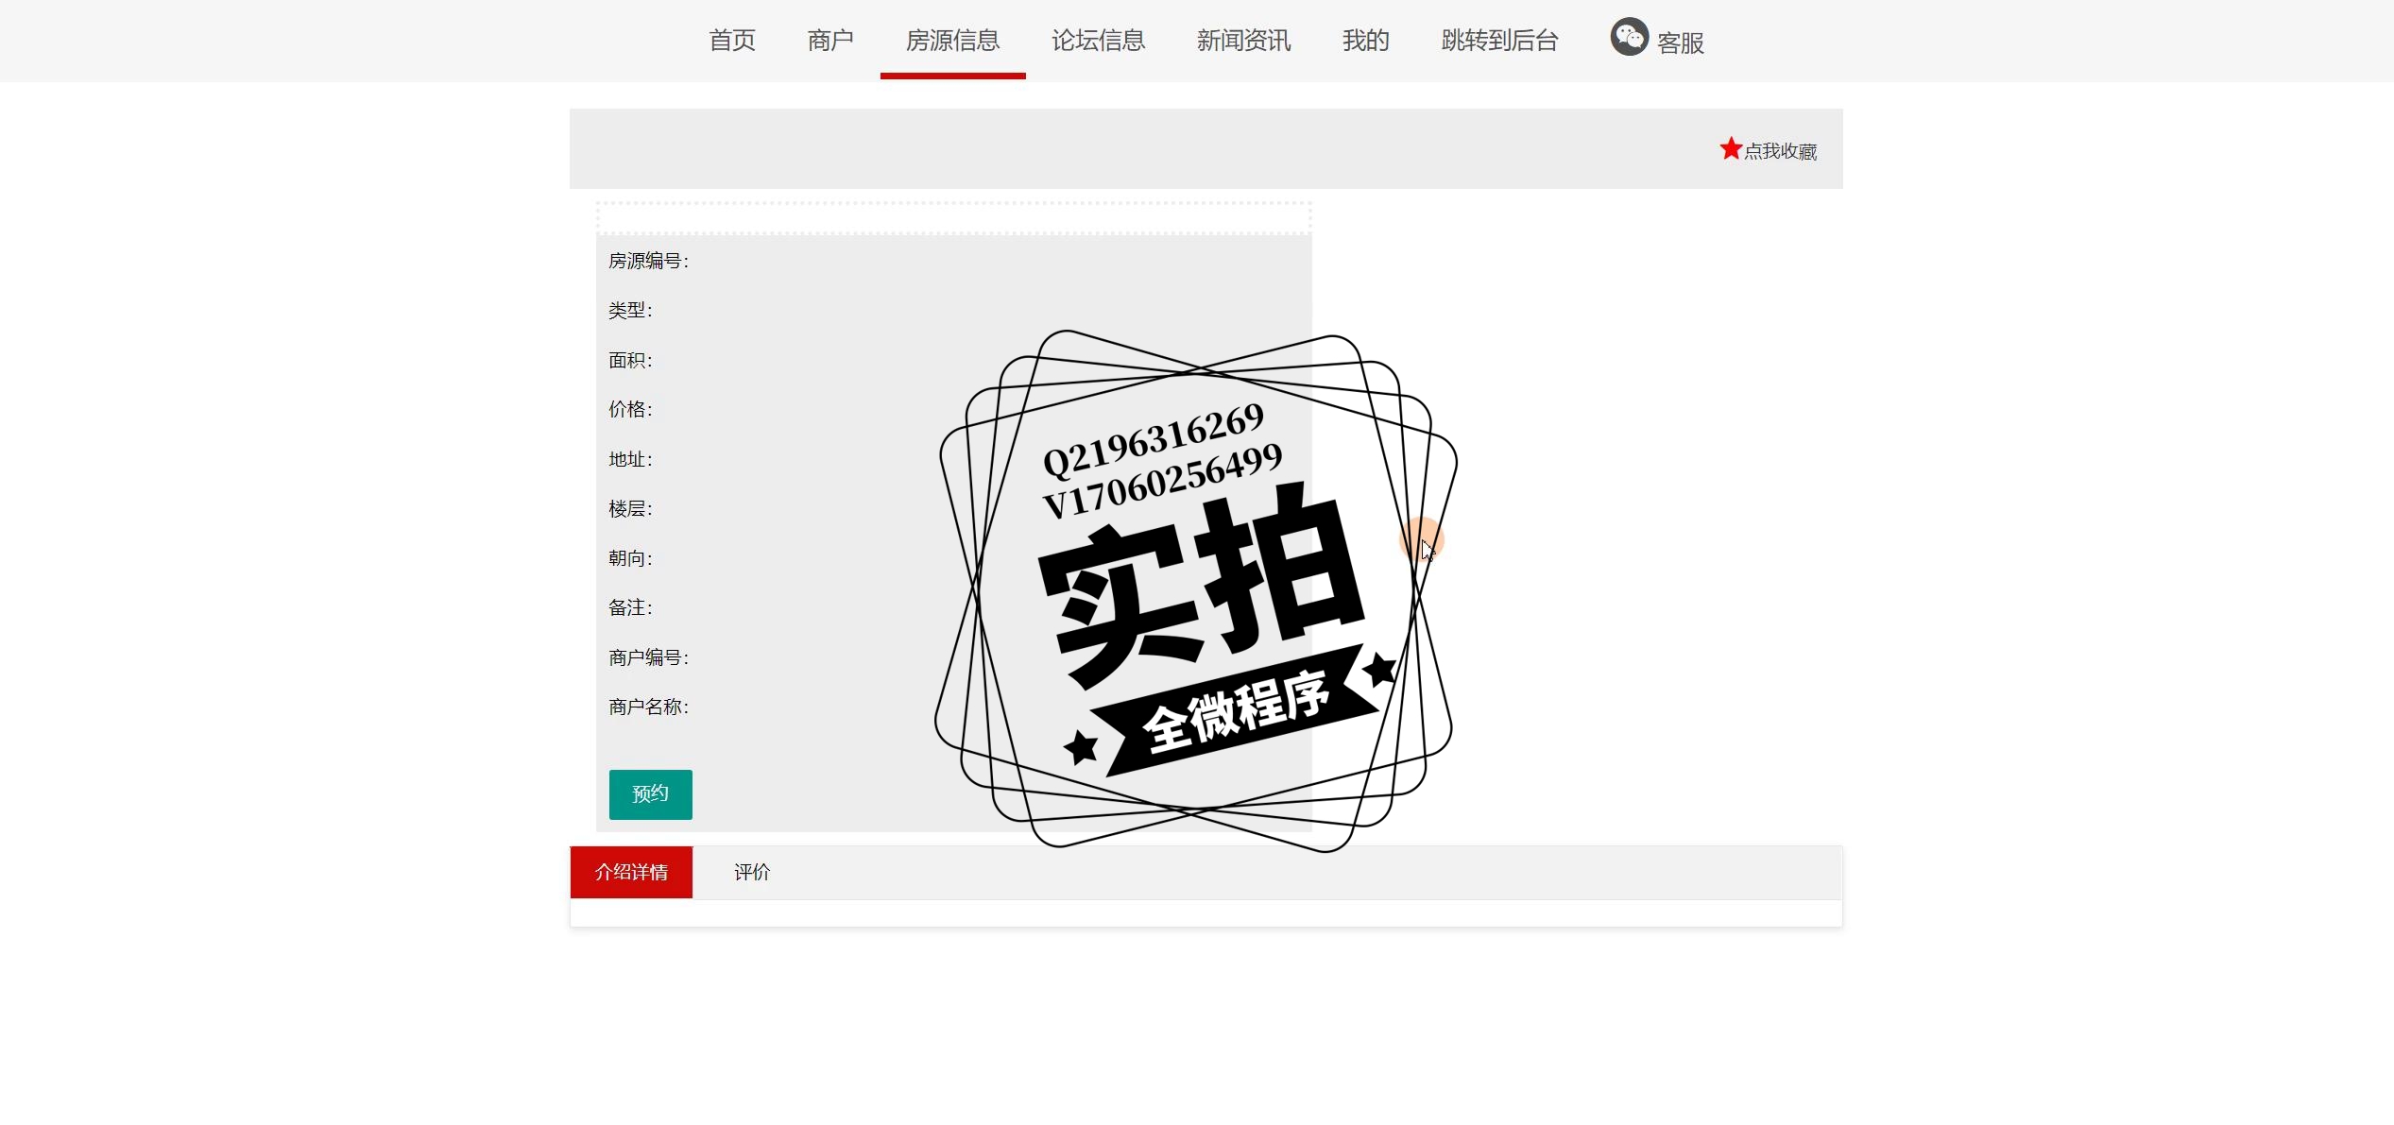This screenshot has height=1125, width=2394.
Task: Click the 房源编号 label
Action: (648, 261)
